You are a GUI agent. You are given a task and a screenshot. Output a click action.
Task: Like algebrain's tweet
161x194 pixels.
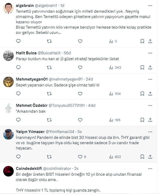tap(80, 41)
